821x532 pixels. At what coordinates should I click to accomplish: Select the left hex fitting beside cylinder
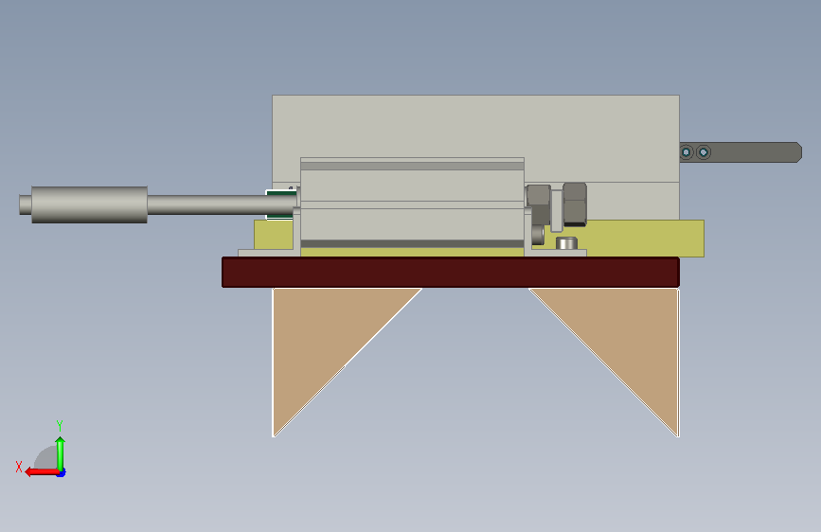pos(538,204)
